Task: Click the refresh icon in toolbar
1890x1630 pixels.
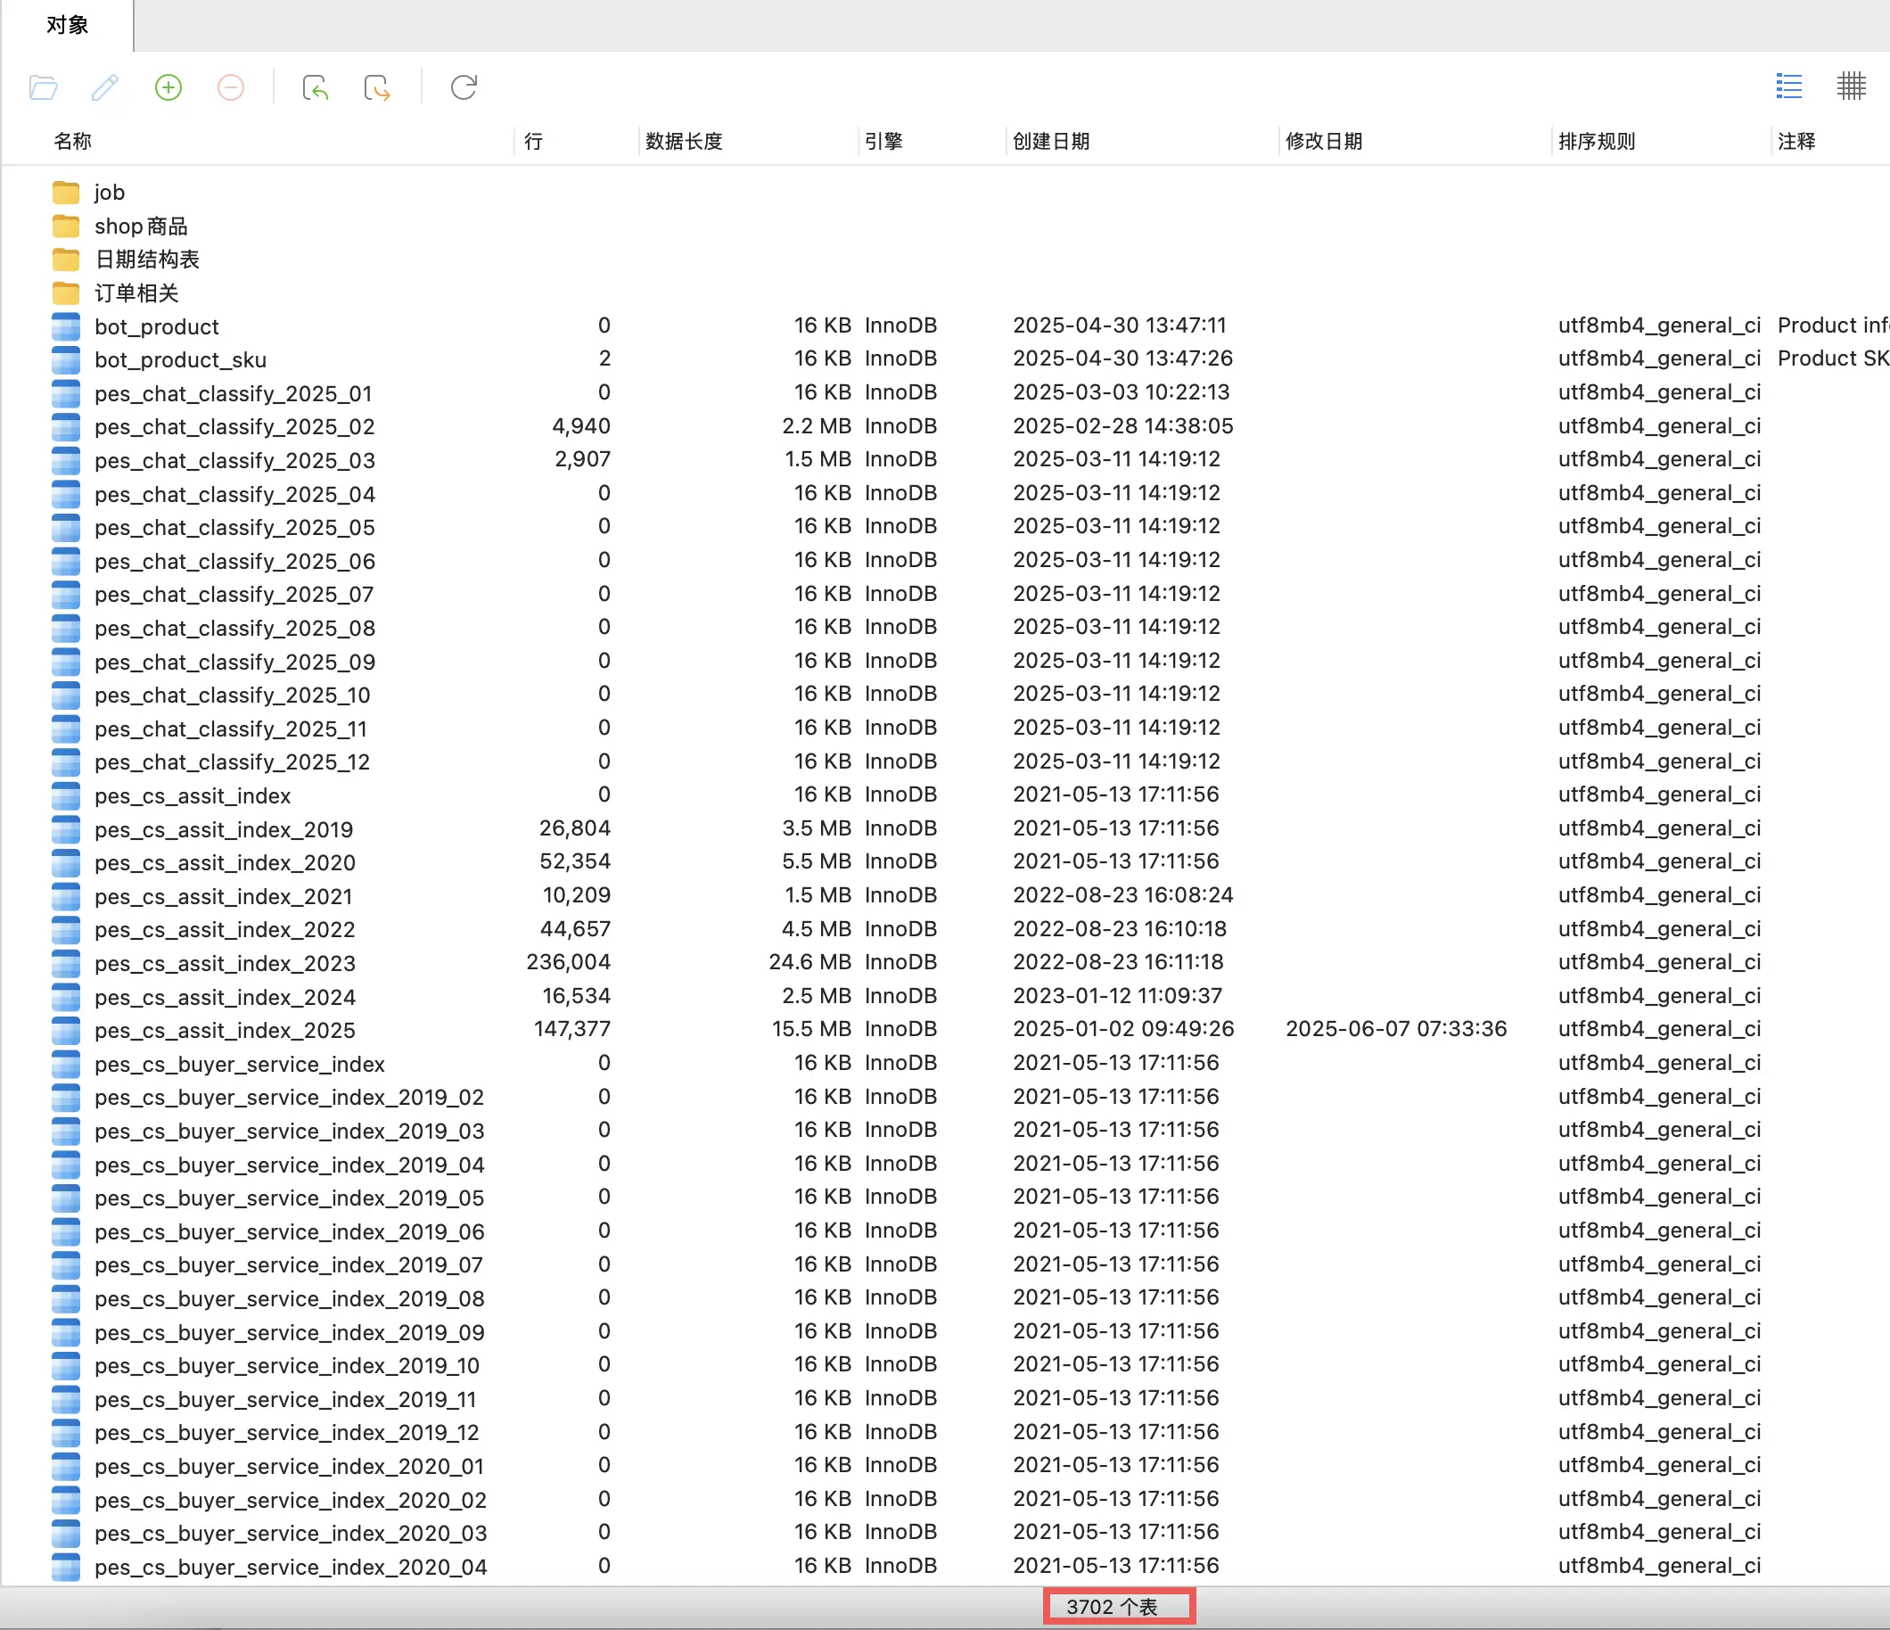Action: 464,87
